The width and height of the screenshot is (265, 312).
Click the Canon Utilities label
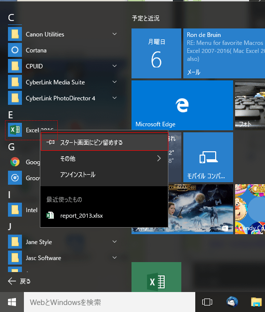[x=45, y=34]
